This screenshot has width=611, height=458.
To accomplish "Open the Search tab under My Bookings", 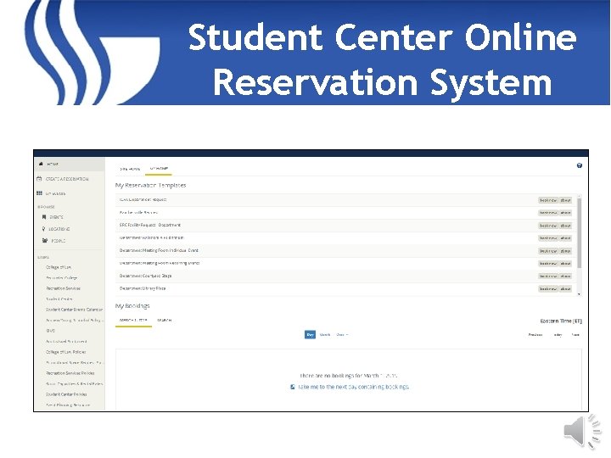I will coord(165,320).
